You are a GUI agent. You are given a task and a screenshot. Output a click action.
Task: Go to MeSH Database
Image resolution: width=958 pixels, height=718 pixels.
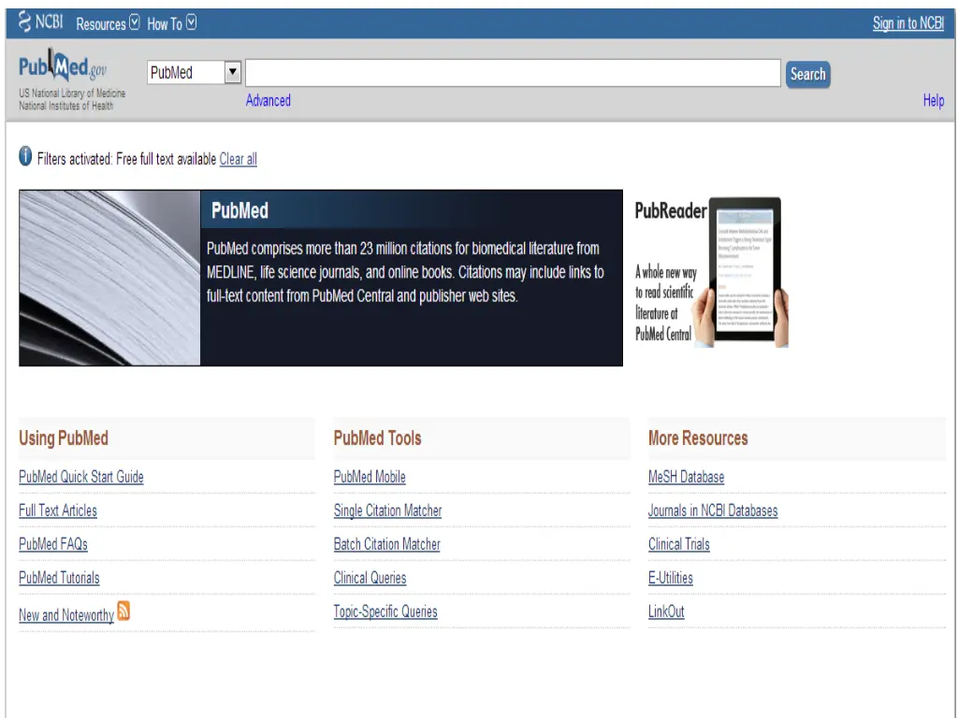pyautogui.click(x=687, y=477)
